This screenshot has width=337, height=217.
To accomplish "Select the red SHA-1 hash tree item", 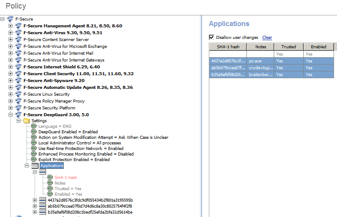I will coord(66,177).
